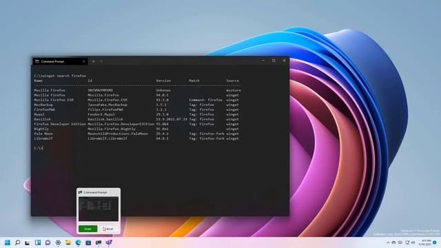This screenshot has width=441, height=248.
Task: Click the name 'Firefox Developer Edition'
Action: 60,124
